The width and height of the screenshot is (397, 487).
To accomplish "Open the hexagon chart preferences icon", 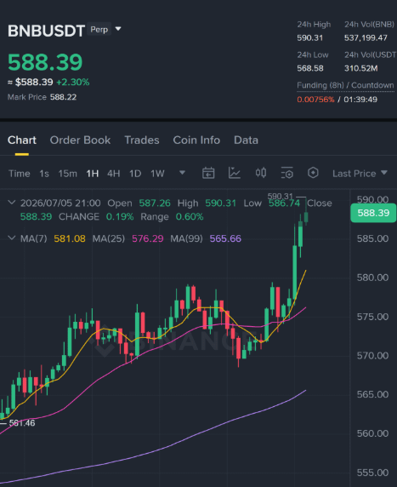I will [x=313, y=173].
